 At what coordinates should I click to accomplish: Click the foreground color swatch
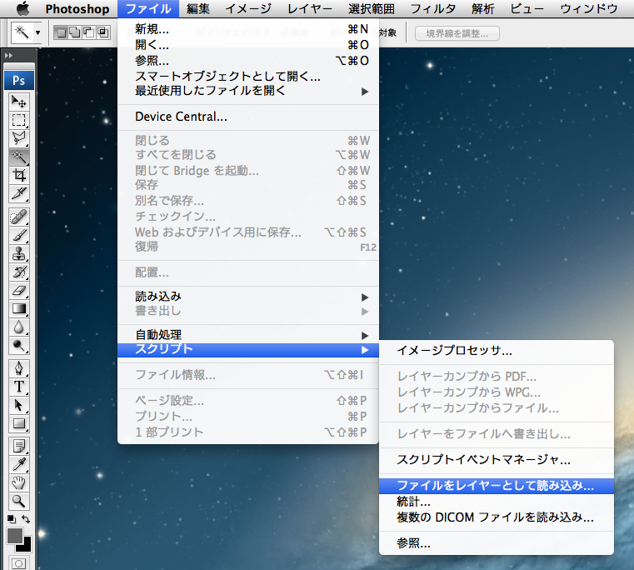pyautogui.click(x=14, y=536)
